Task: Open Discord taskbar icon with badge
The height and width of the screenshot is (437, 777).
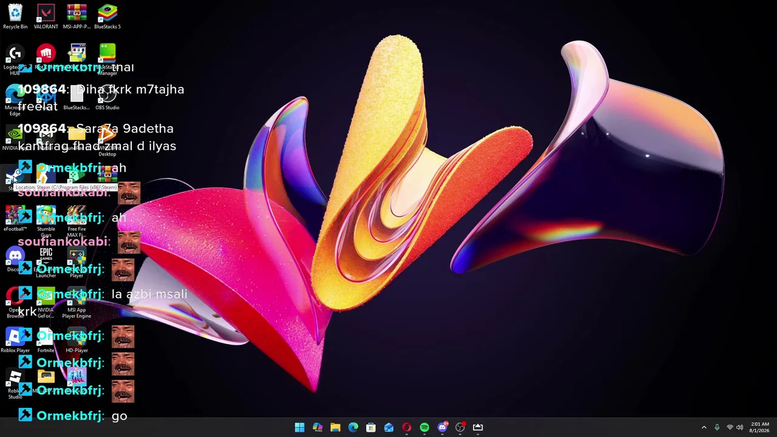Action: pyautogui.click(x=443, y=427)
